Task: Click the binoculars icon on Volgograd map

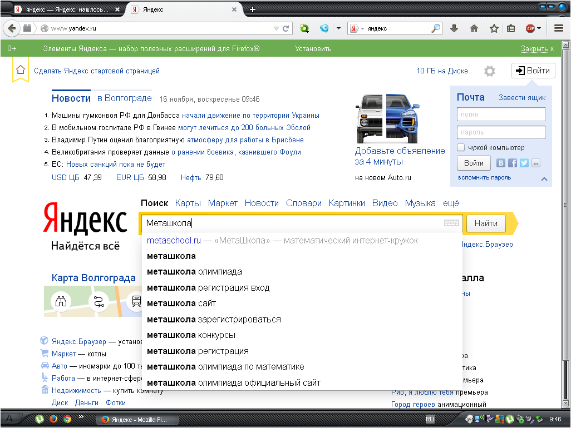Action: click(x=61, y=301)
